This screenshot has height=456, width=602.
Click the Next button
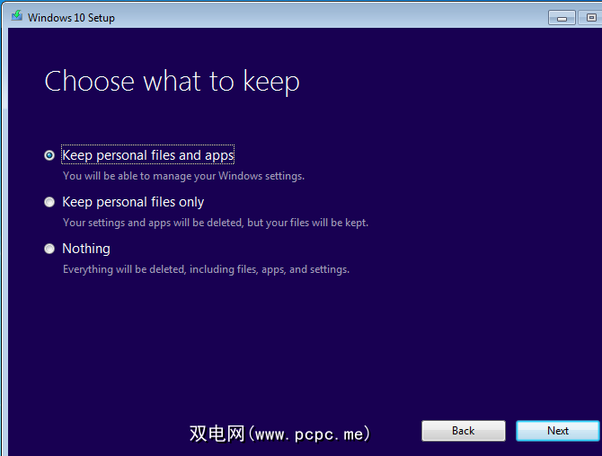[x=557, y=431]
